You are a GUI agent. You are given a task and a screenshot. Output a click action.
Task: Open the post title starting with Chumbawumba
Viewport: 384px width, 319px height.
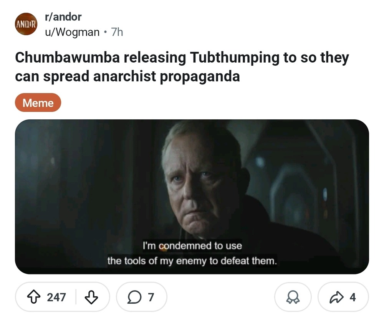(x=182, y=66)
